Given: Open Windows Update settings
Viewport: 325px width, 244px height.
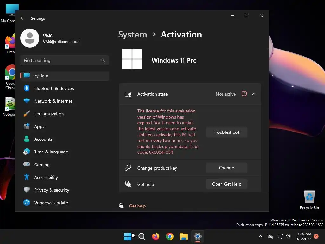Looking at the screenshot, I should click(65, 203).
